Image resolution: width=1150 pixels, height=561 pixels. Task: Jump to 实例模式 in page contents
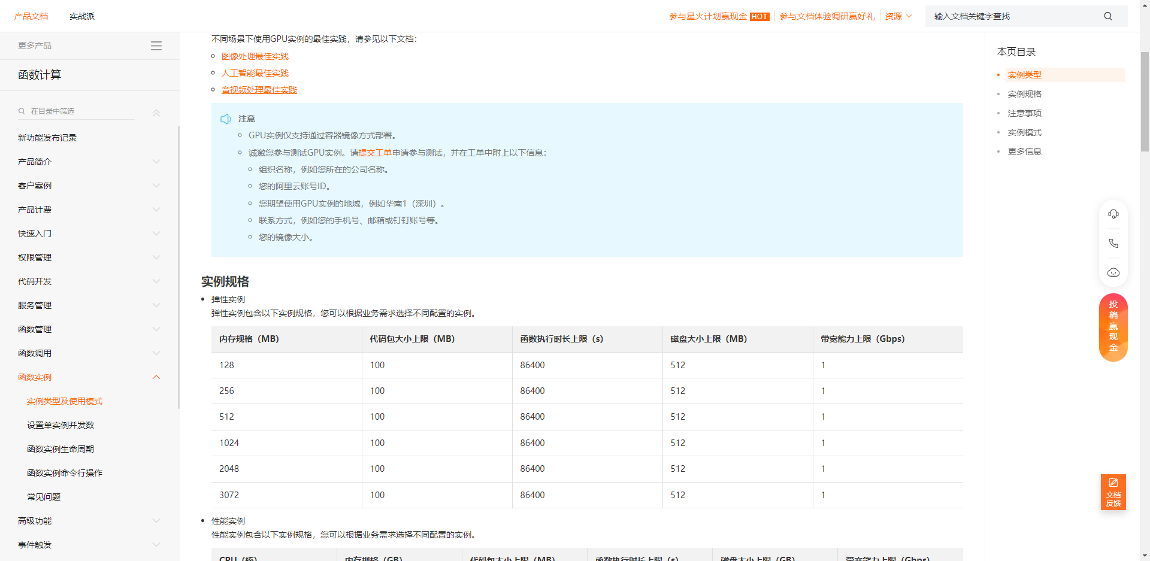tap(1024, 132)
